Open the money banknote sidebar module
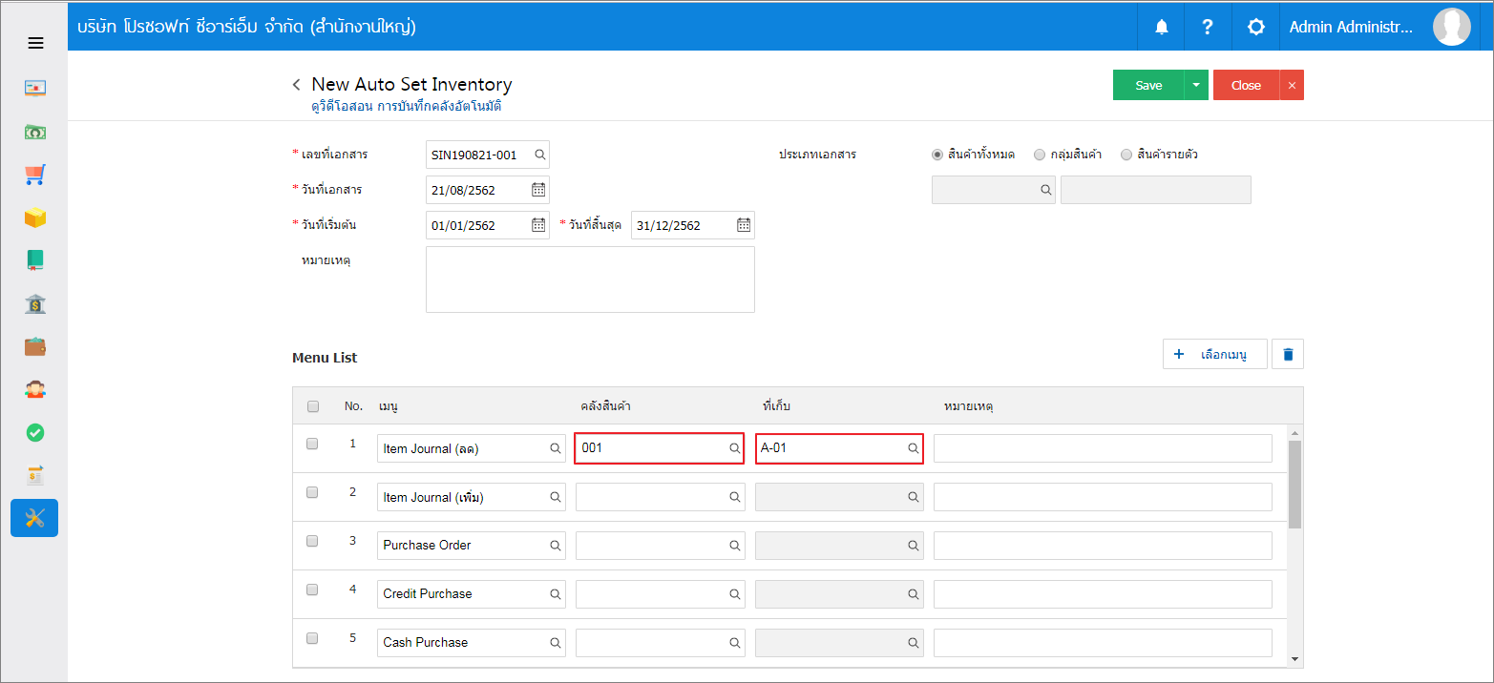This screenshot has height=683, width=1494. tap(35, 132)
